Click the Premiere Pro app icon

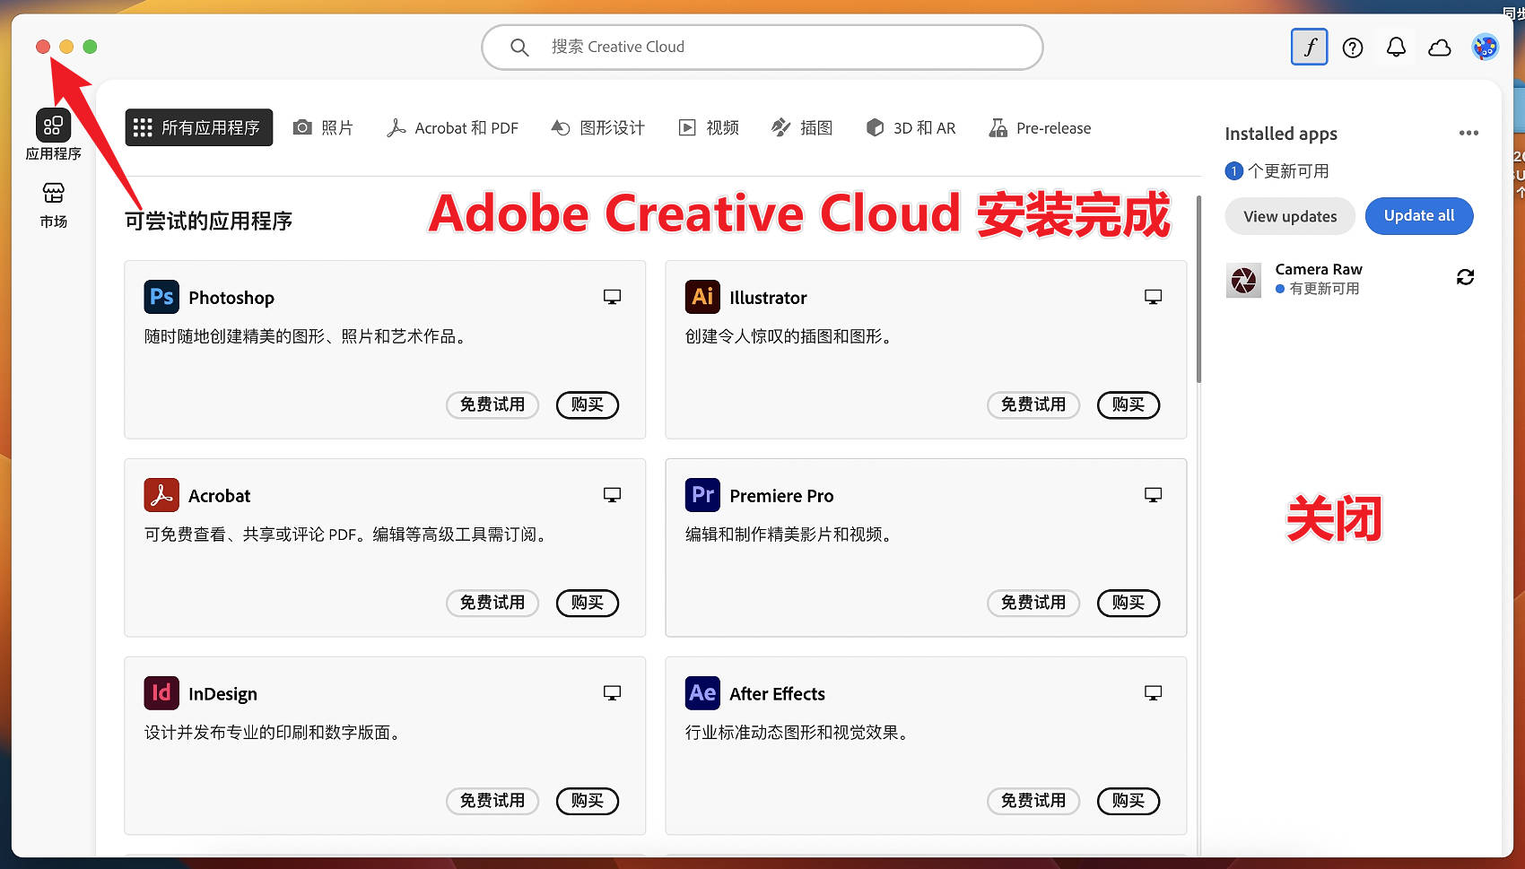click(x=702, y=495)
